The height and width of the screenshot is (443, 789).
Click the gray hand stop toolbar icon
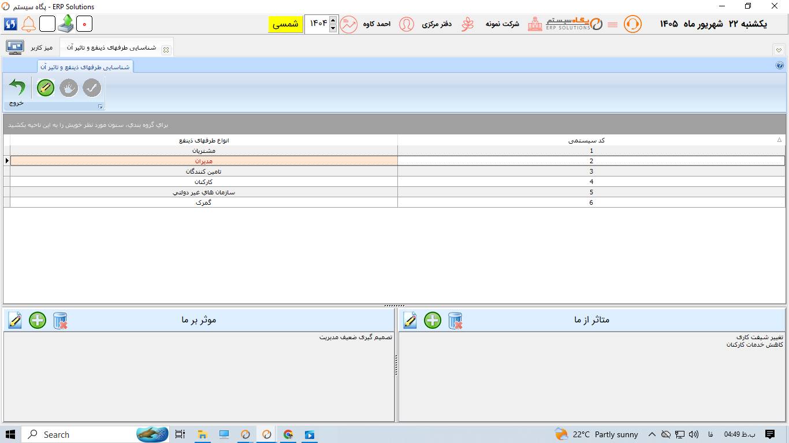(69, 88)
